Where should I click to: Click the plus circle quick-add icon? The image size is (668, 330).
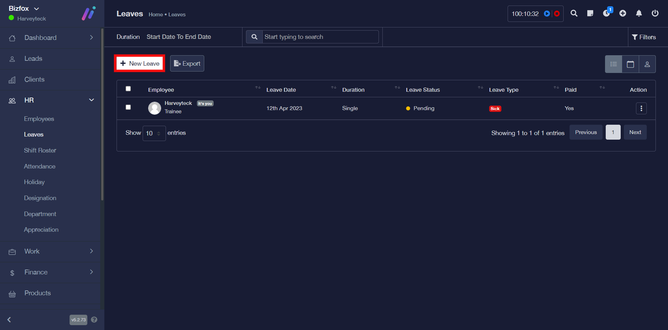[623, 14]
